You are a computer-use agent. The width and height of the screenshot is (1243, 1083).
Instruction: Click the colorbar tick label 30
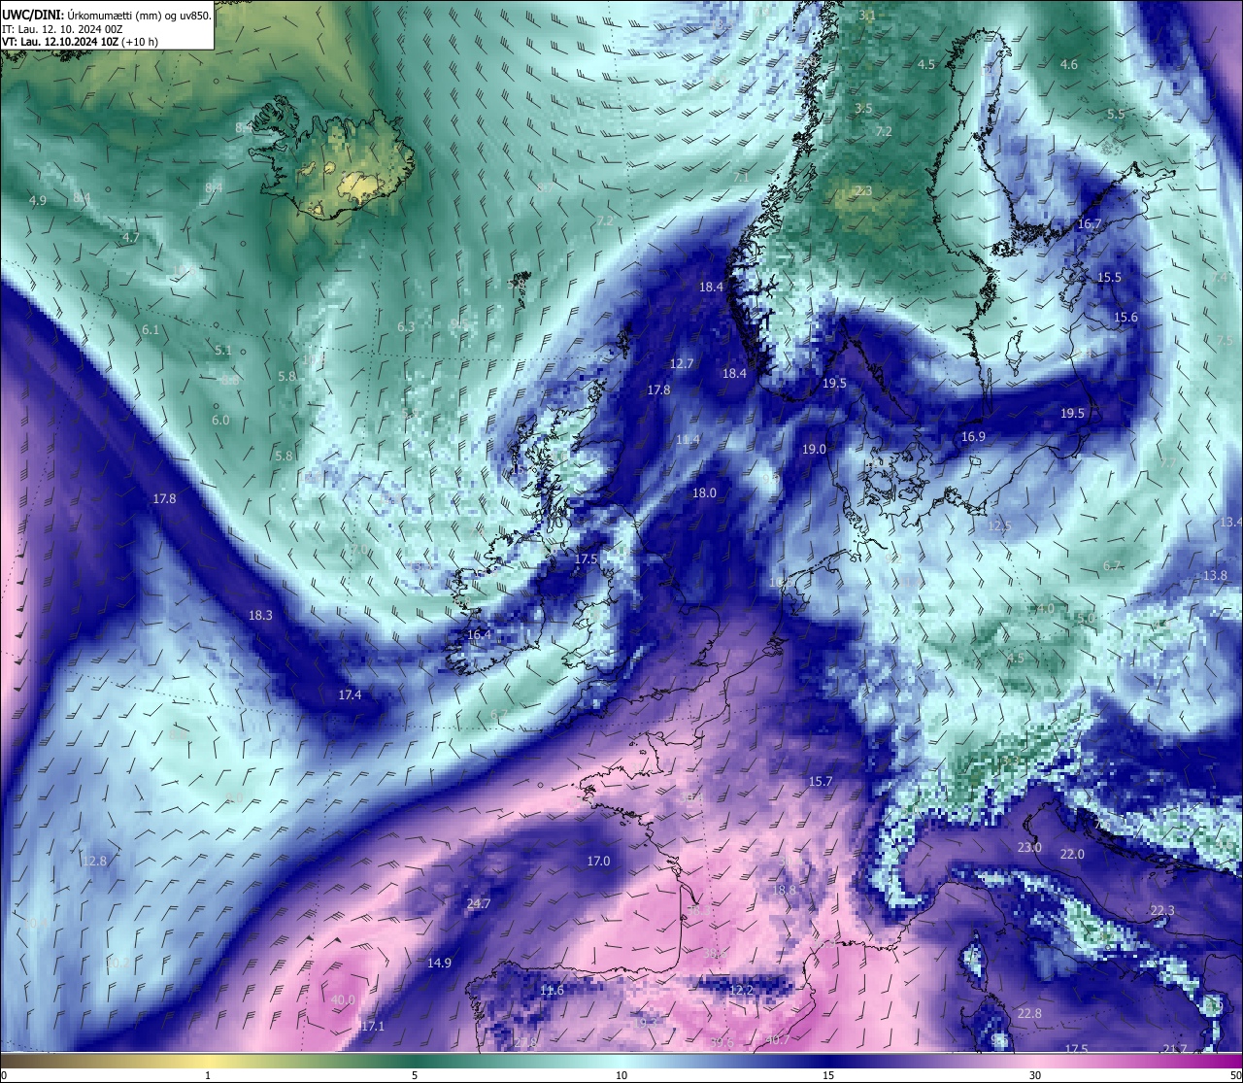[x=1035, y=1075]
